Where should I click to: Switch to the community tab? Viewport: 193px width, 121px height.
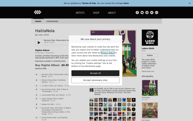pos(52,21)
